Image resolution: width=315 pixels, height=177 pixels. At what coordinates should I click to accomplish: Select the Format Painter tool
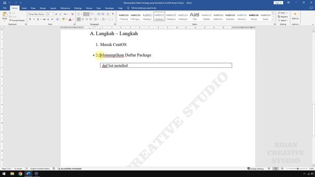(x=17, y=21)
